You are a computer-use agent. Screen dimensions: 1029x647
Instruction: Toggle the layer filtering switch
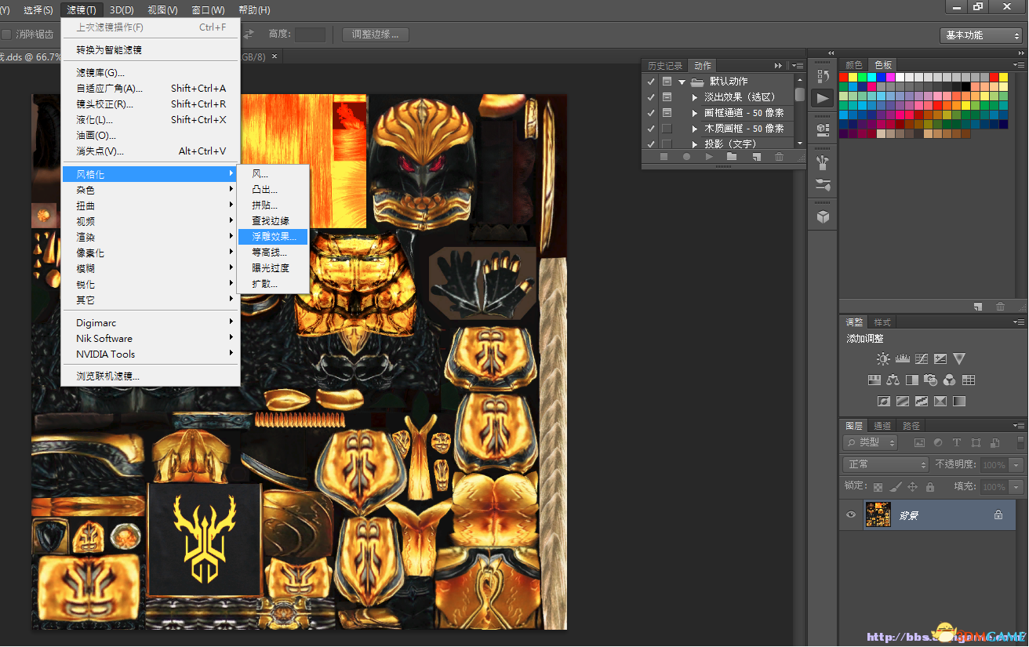tap(1020, 443)
